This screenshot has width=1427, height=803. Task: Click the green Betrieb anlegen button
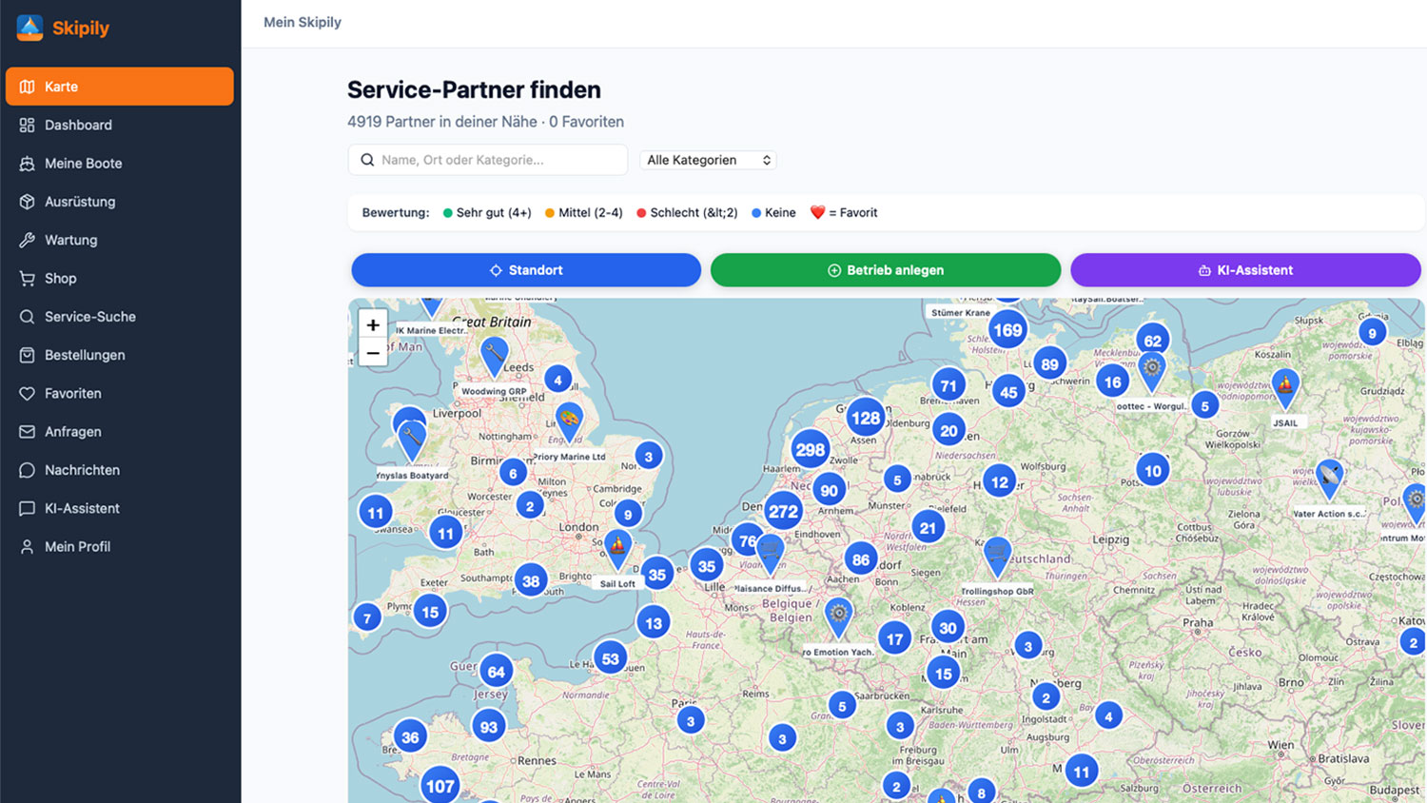tap(886, 270)
